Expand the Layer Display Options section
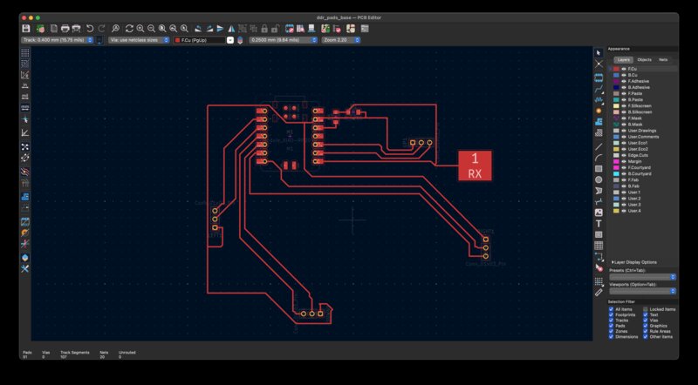This screenshot has height=385, width=698. point(633,261)
